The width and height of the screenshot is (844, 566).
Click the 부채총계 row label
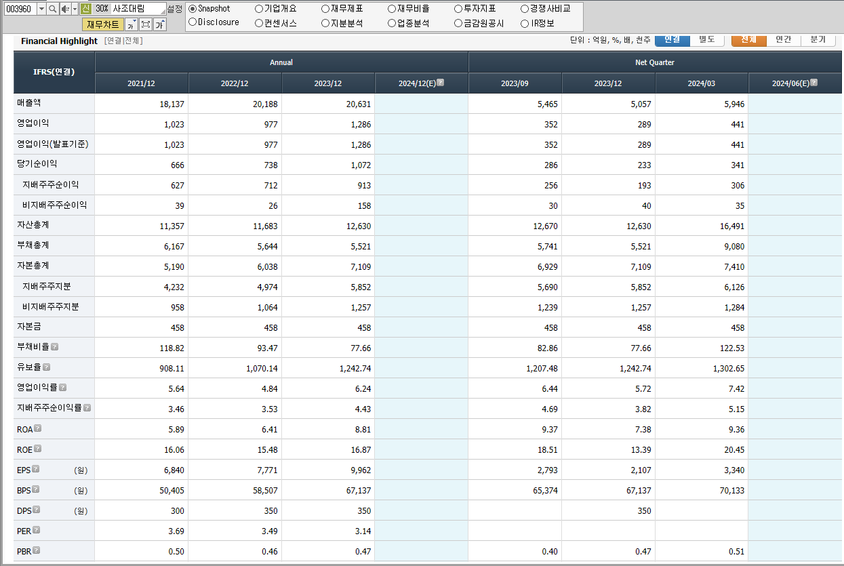tap(33, 245)
